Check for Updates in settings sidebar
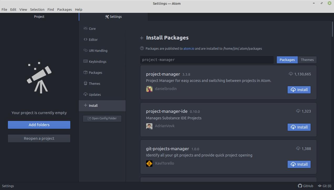 point(95,94)
